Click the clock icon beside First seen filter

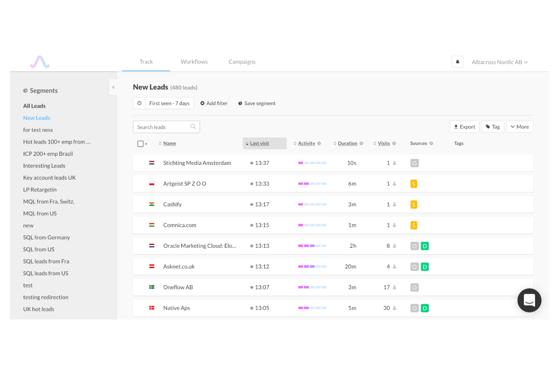(139, 103)
